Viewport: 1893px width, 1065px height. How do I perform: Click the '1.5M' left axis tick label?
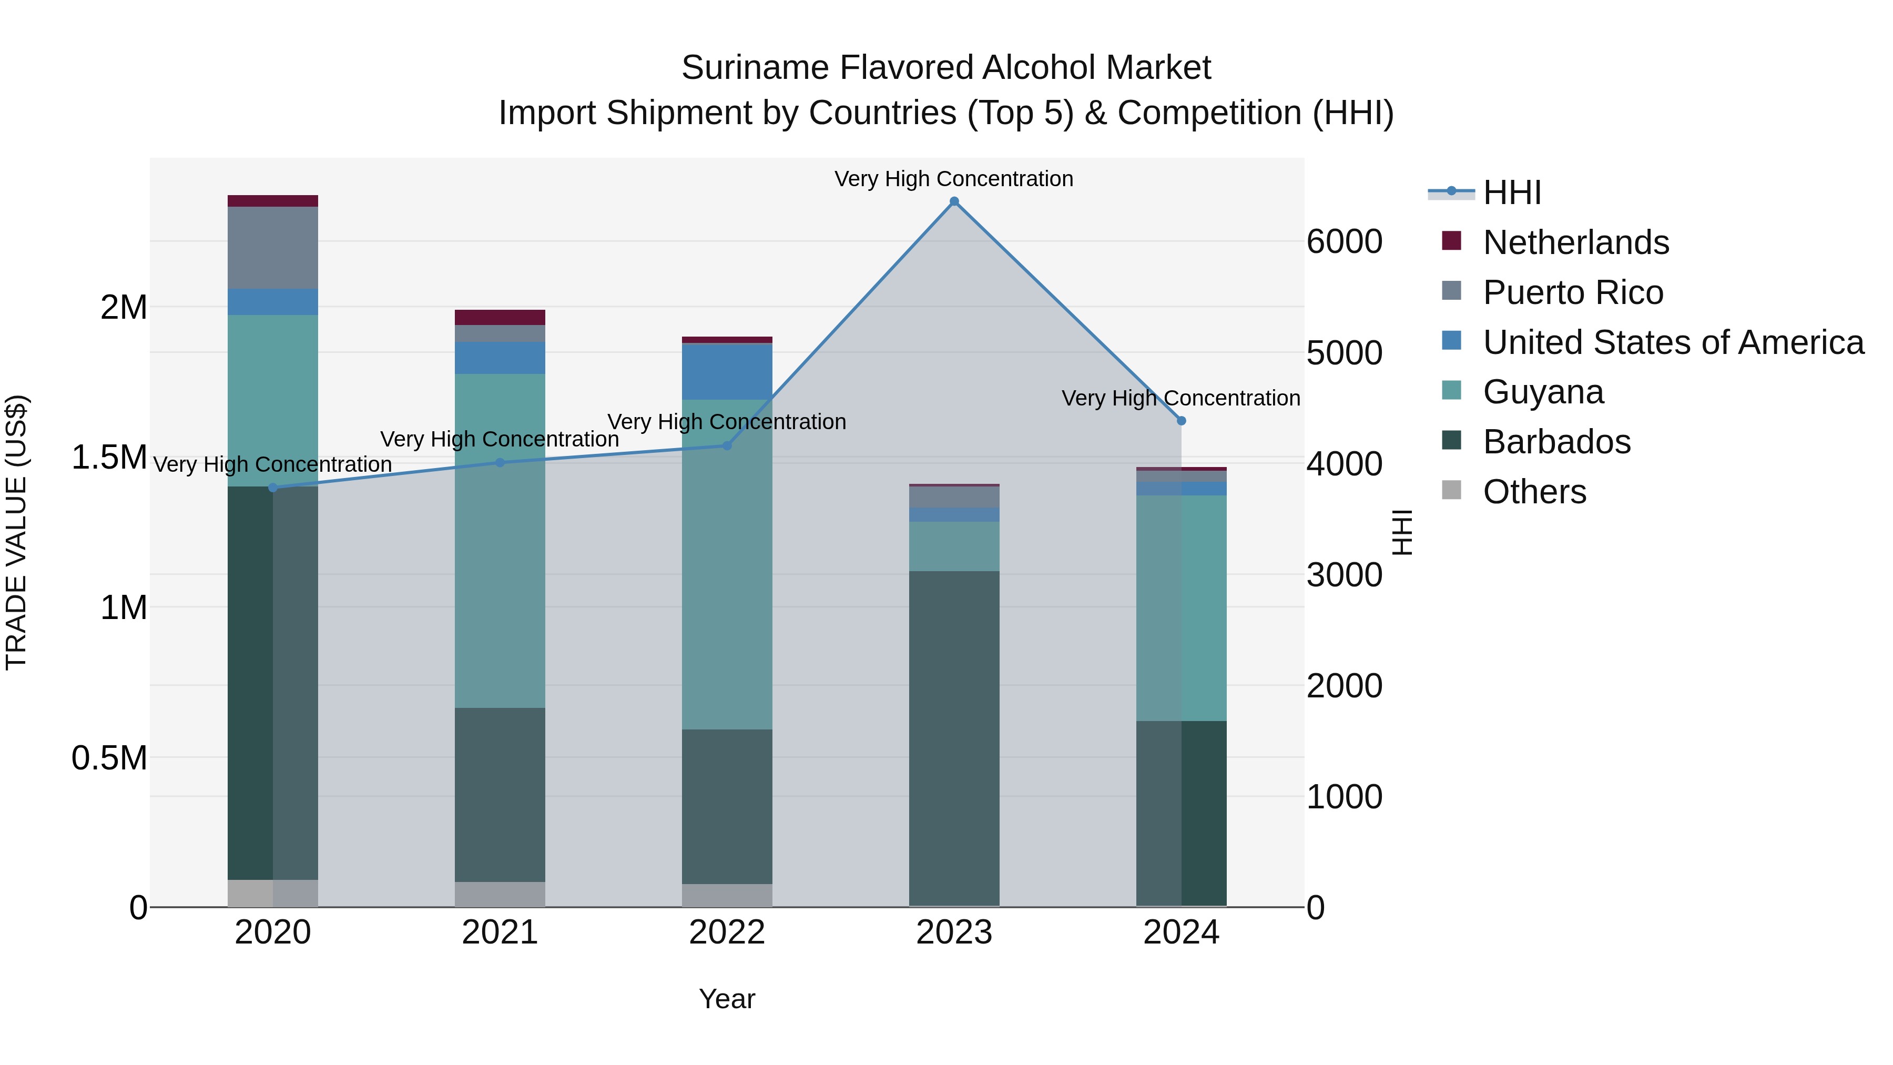pos(109,457)
